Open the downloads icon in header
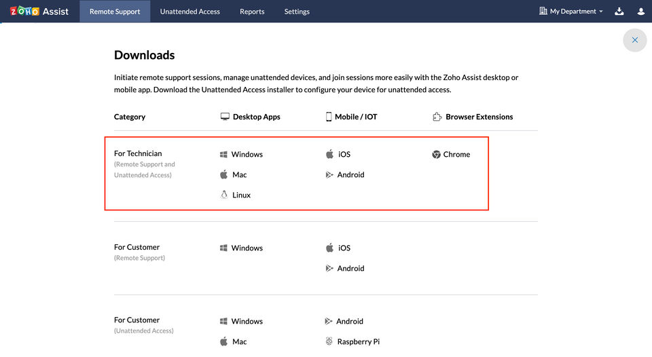 (619, 12)
